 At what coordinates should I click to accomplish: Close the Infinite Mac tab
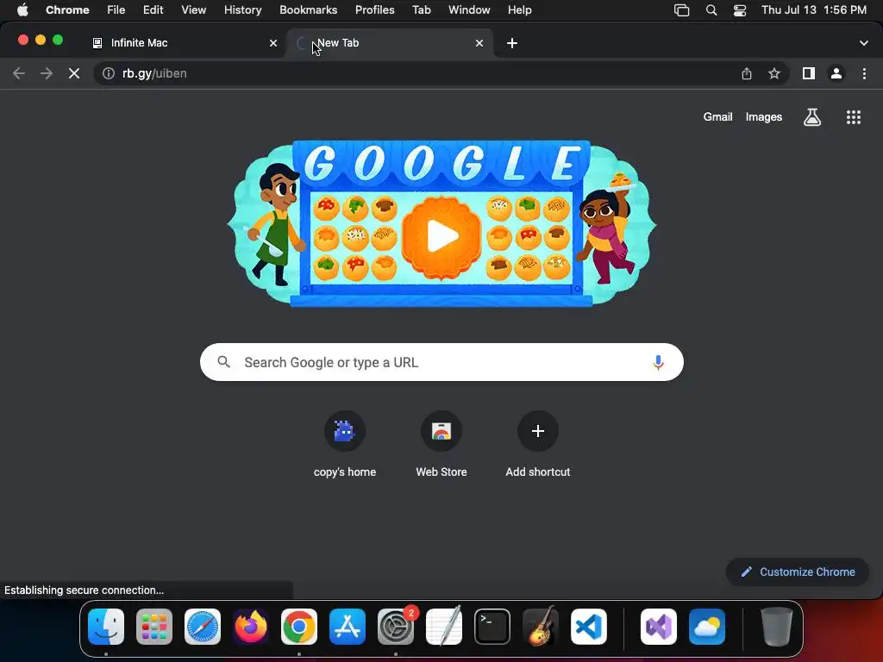click(273, 43)
